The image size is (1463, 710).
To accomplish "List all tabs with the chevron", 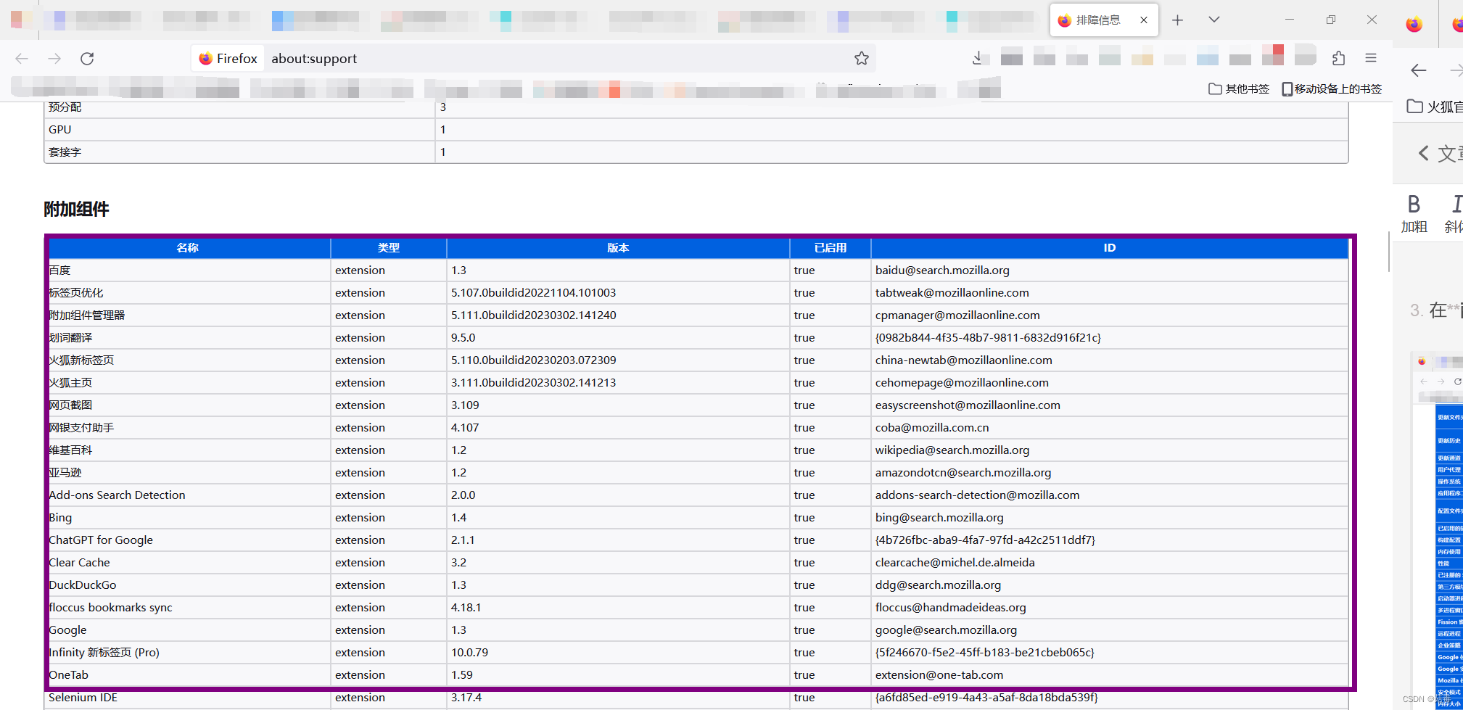I will point(1213,20).
